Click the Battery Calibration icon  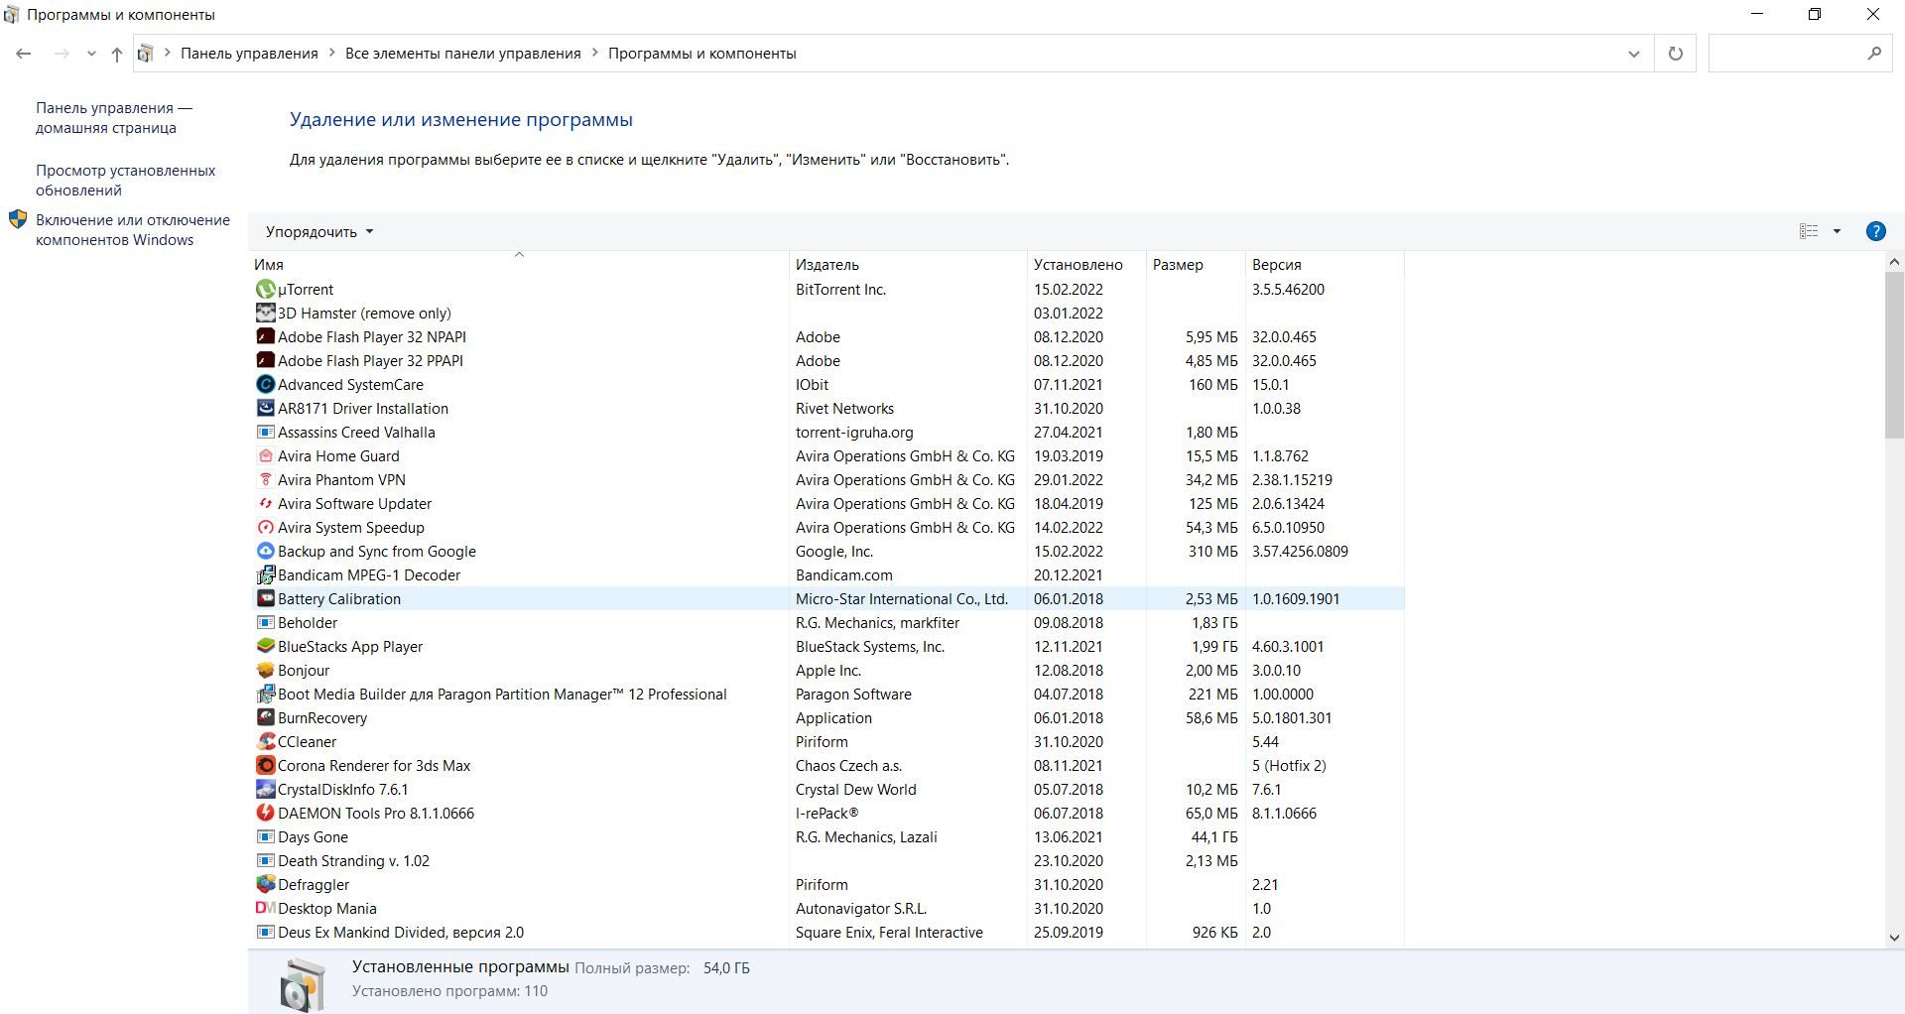pyautogui.click(x=265, y=598)
